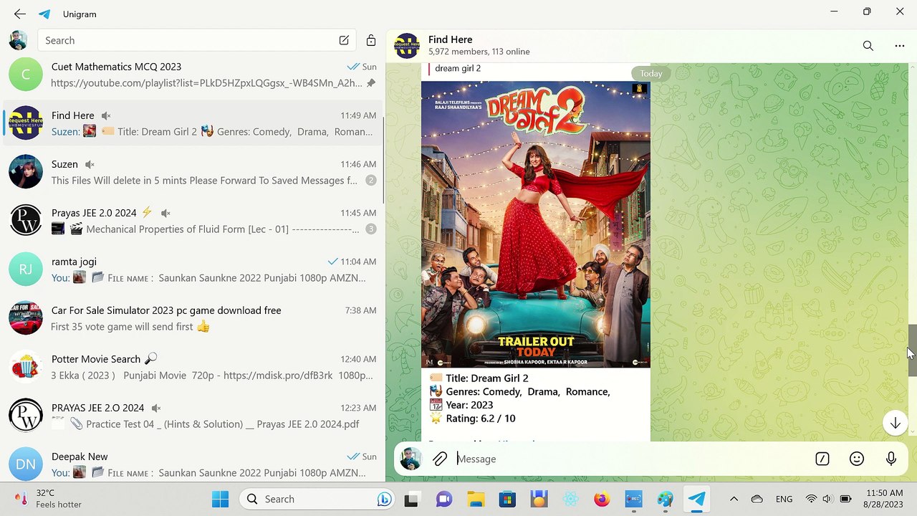Click the pinned icon on Cuet Mathematics chat
The width and height of the screenshot is (917, 516).
(370, 83)
